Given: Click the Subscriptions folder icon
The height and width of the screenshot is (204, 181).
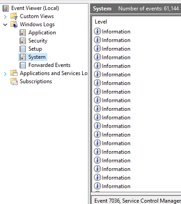Looking at the screenshot, I should click(x=14, y=81).
